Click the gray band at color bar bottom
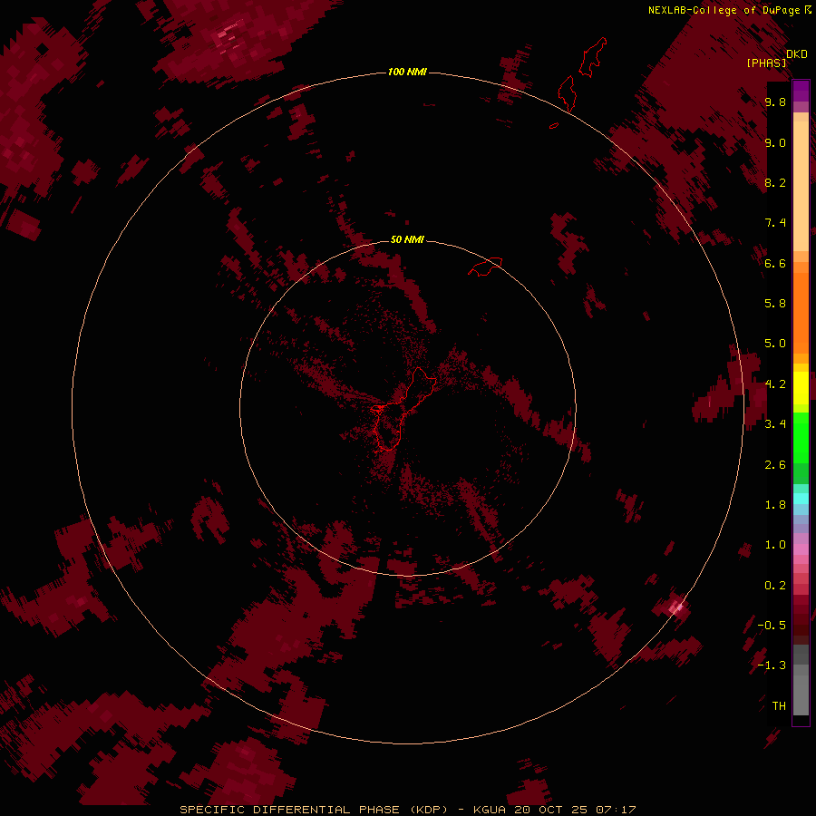 [x=801, y=682]
